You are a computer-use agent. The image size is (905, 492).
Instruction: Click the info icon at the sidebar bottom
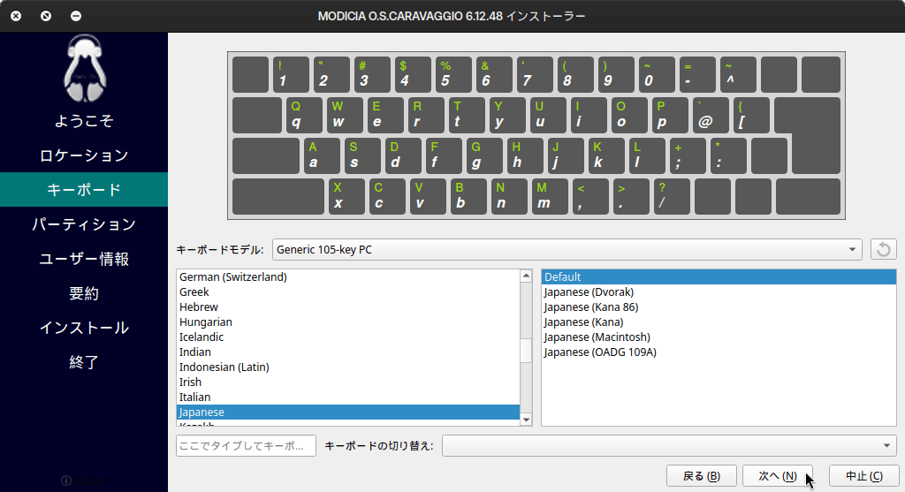click(x=66, y=481)
